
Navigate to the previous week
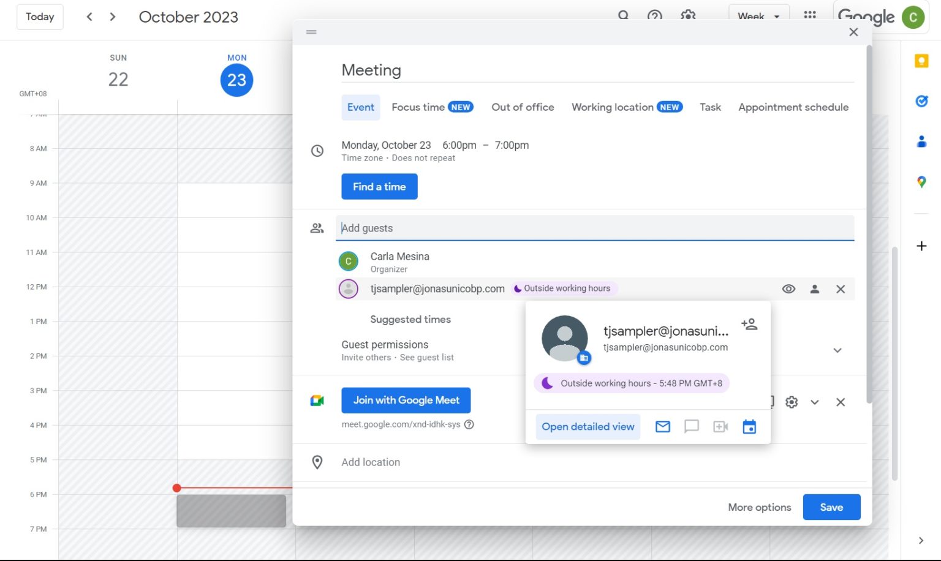89,17
